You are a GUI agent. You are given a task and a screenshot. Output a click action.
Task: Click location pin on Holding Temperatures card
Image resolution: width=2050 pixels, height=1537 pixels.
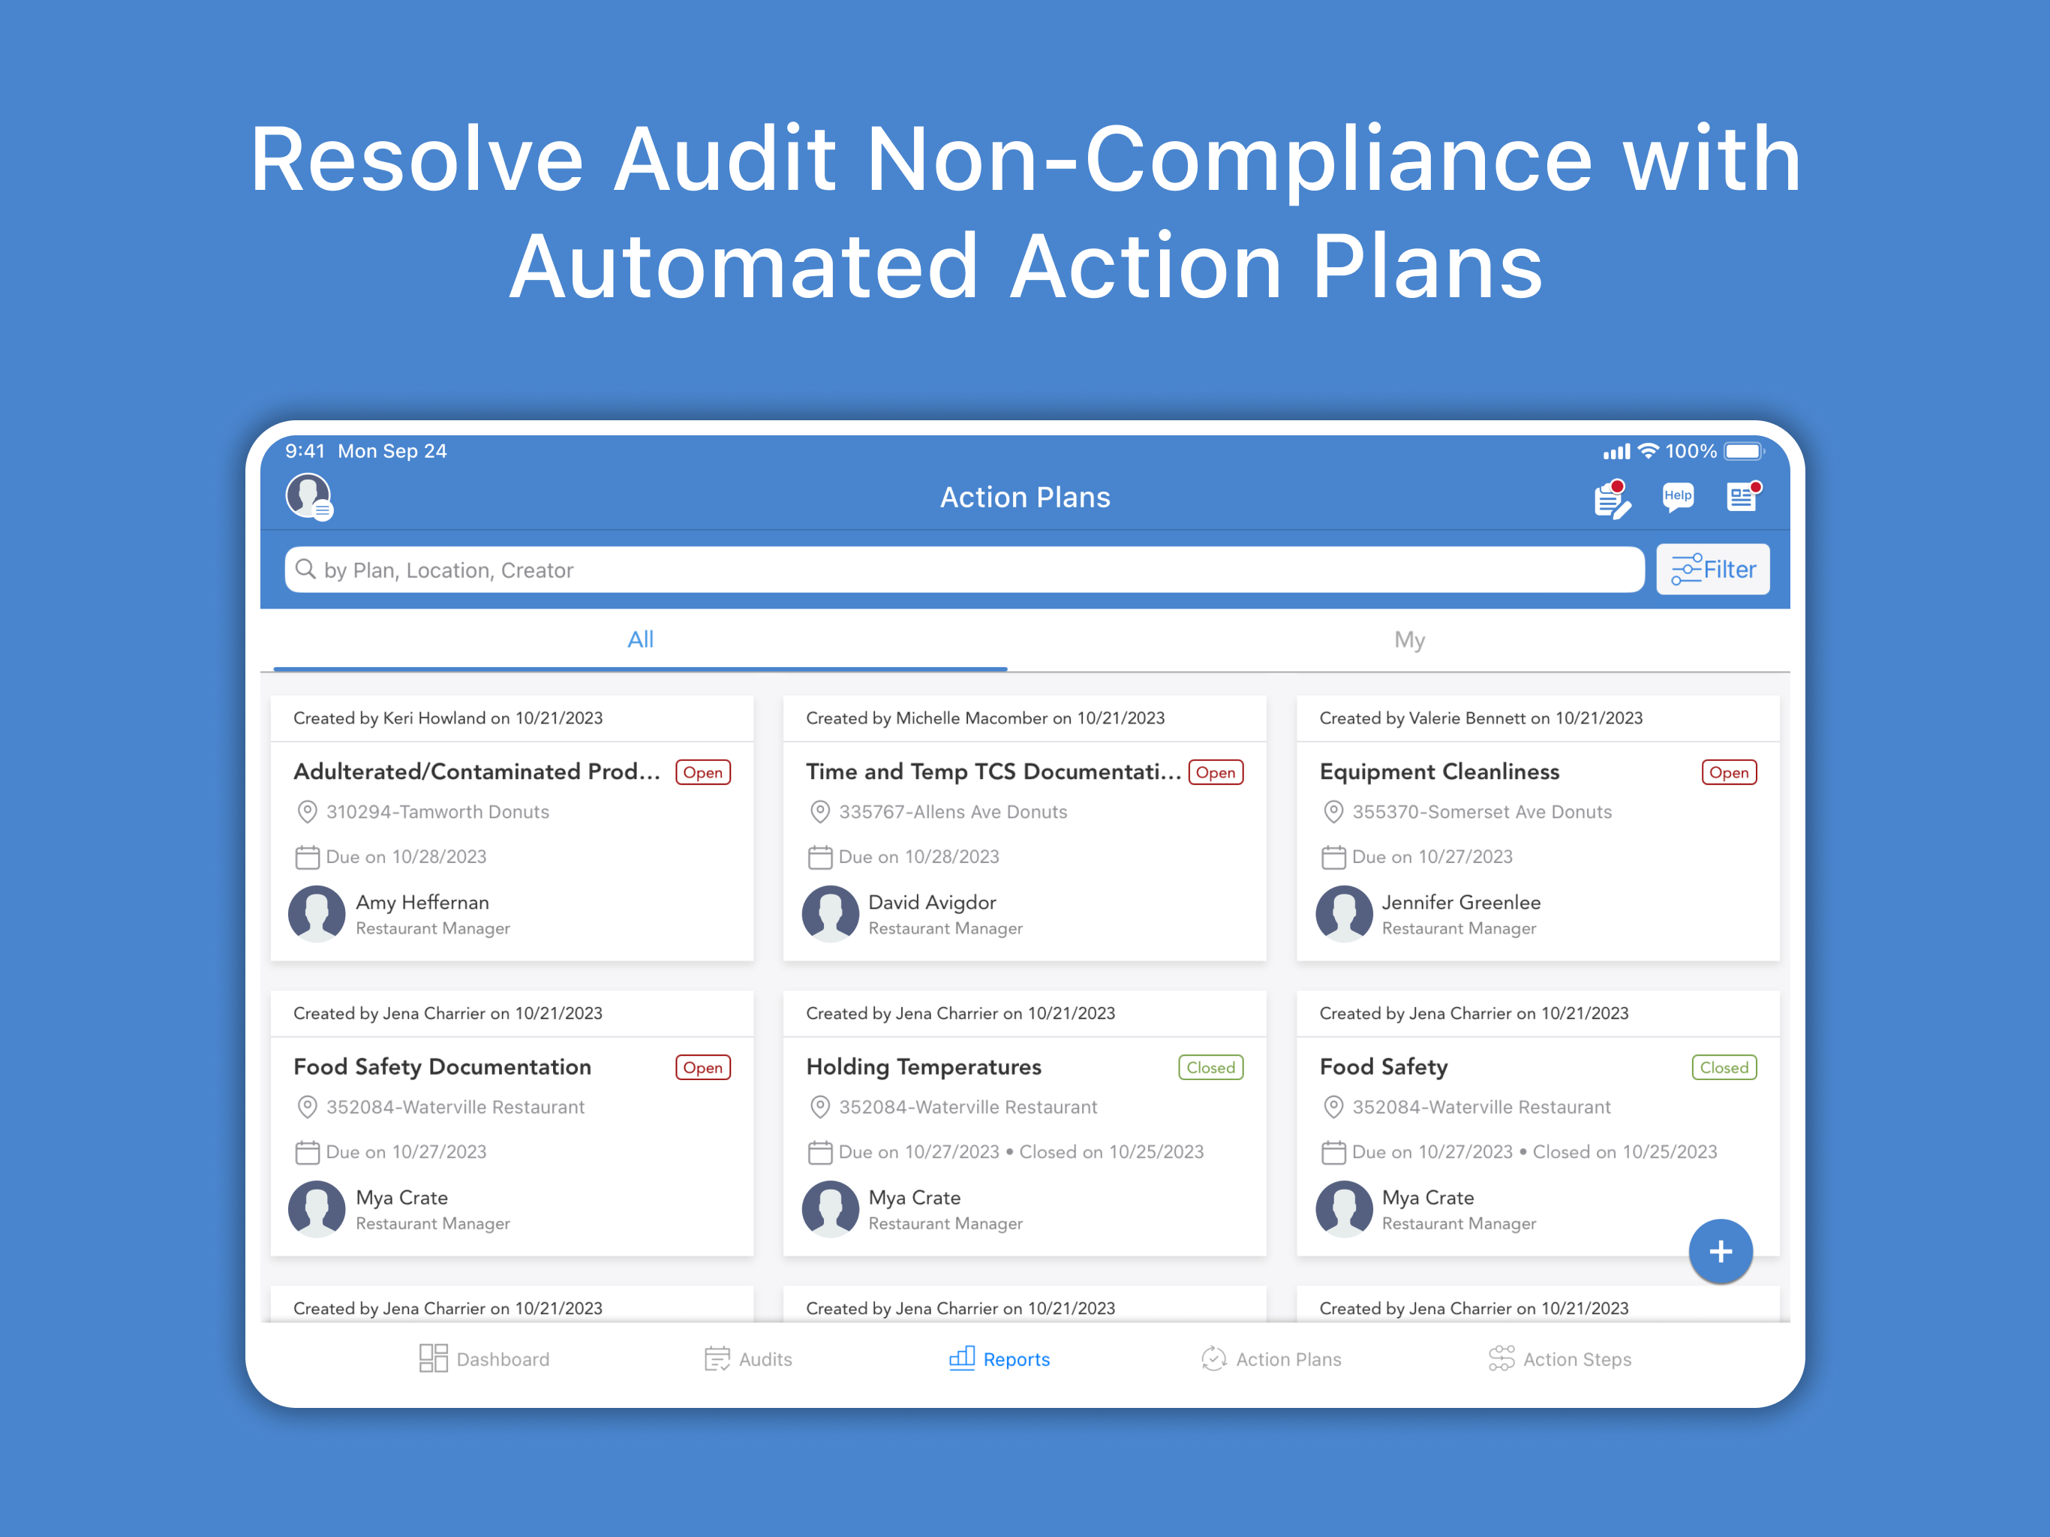pyautogui.click(x=819, y=1107)
